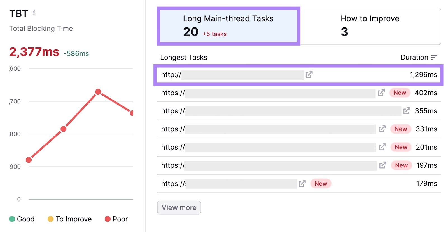Switch to the How to Improve tab
Viewport: 448px width, 232px height.
[370, 26]
